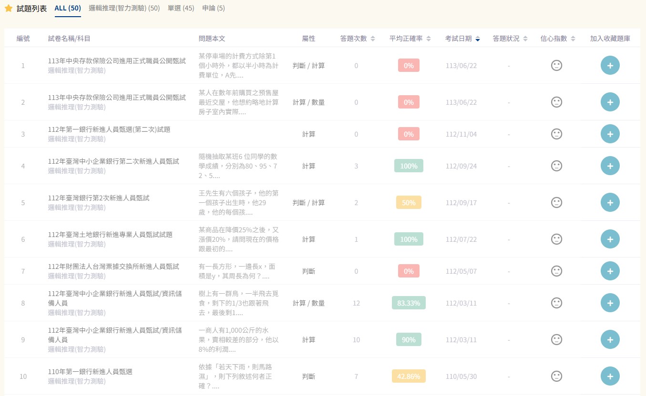The image size is (646, 396).
Task: Click the 112年財團法人台灣票據交換所新進人員甄試 title
Action: coord(113,267)
